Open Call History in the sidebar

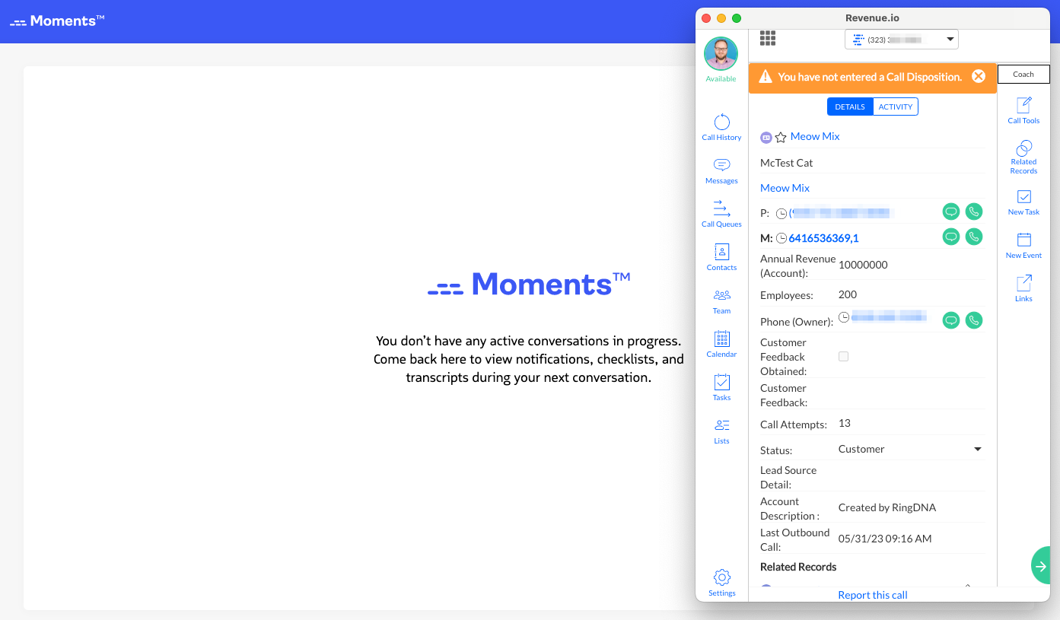click(x=721, y=127)
